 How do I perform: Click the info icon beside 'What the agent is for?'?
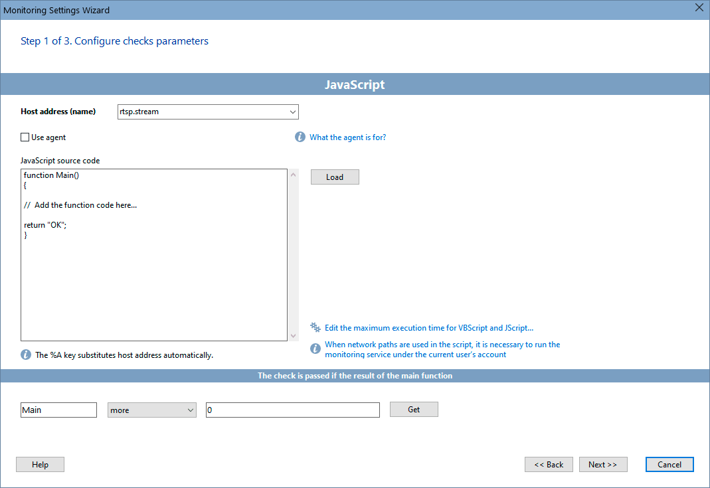(300, 137)
